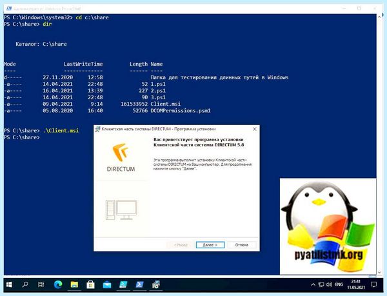Click the .\Client.msi command text

click(61, 130)
